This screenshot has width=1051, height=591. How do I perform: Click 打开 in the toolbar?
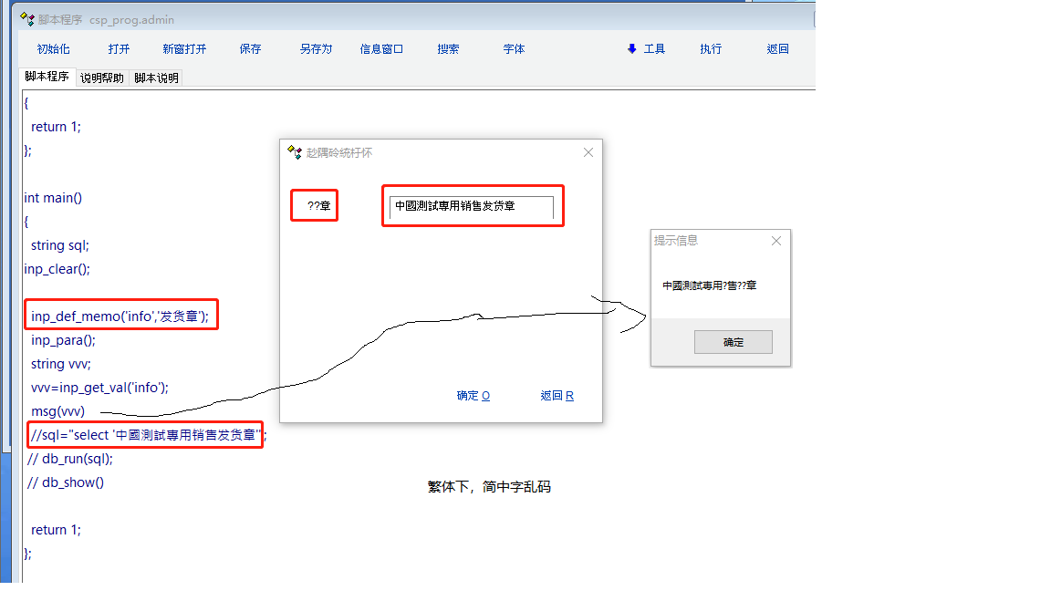point(119,49)
